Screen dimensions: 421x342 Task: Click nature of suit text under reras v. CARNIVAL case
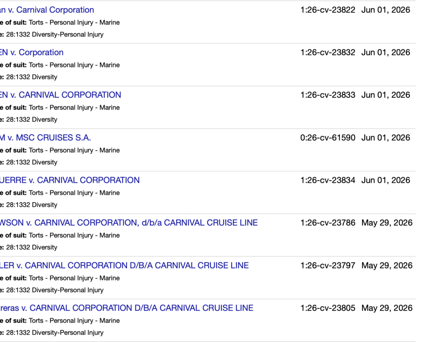pyautogui.click(x=74, y=321)
